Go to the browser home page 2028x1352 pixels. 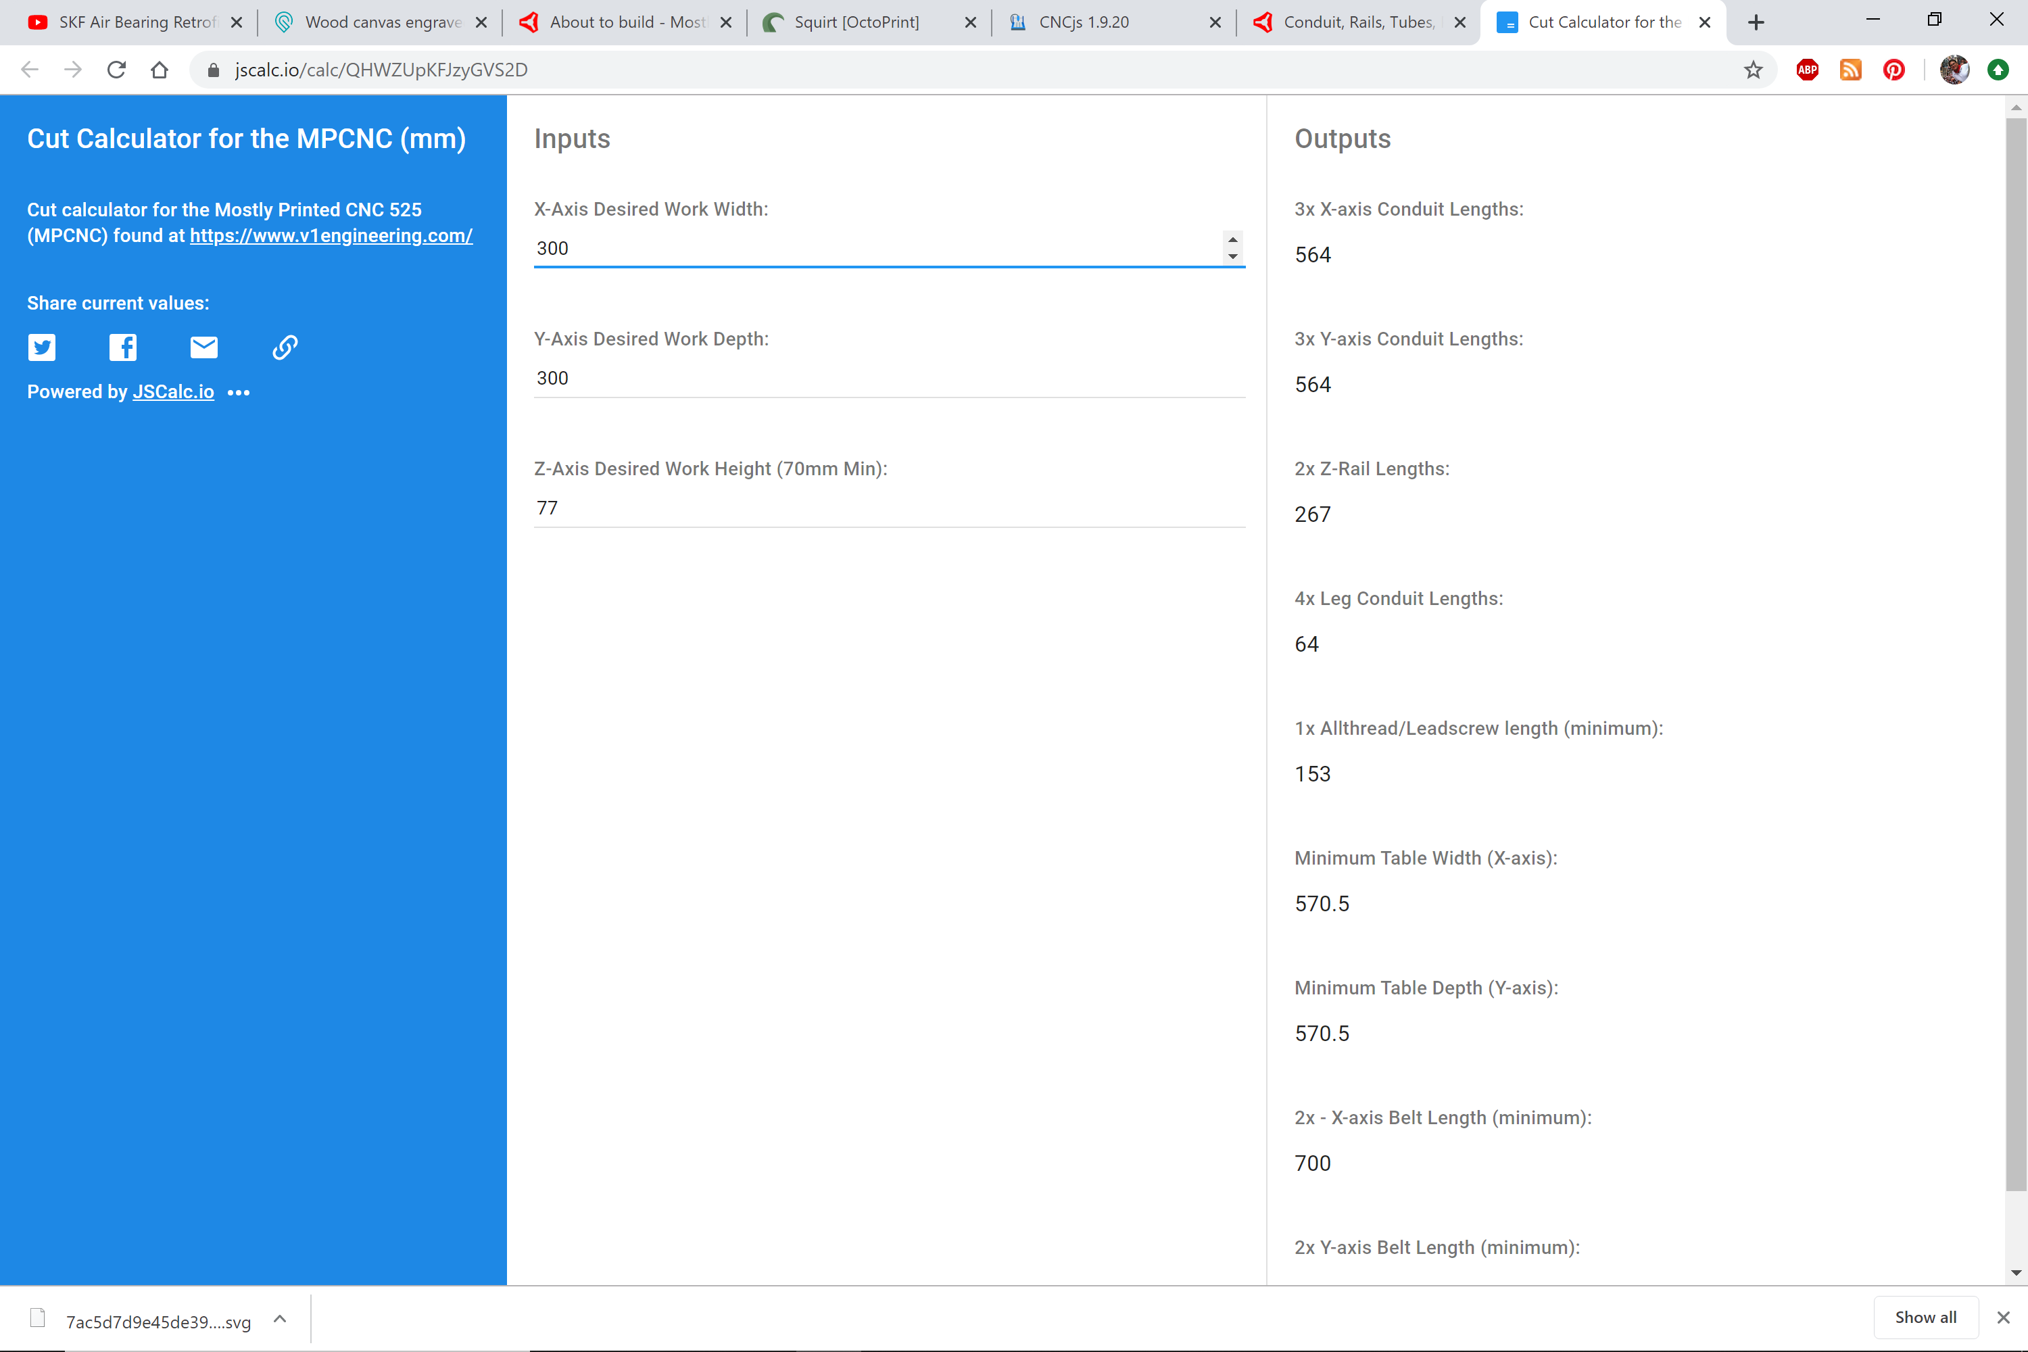pos(160,70)
